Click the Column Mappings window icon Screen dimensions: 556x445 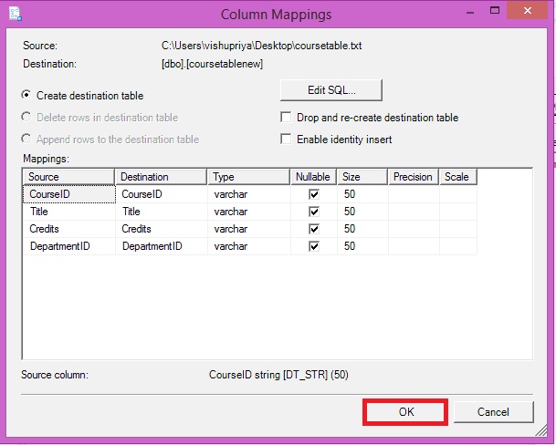[x=15, y=14]
